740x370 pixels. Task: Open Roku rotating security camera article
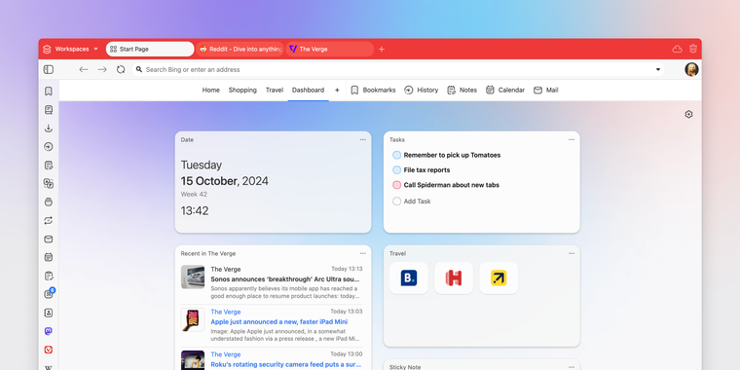286,364
